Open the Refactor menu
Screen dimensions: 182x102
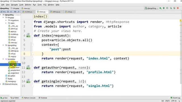pyautogui.click(x=28, y=5)
